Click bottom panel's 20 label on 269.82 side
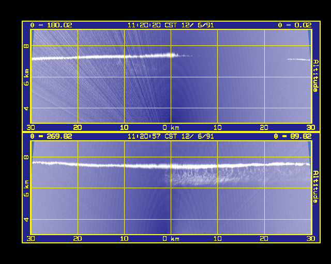331x264 pixels. click(78, 239)
